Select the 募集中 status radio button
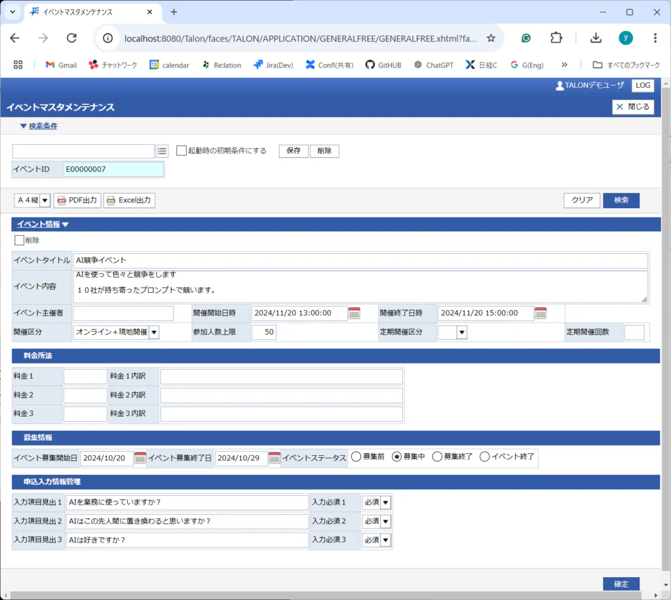This screenshot has width=671, height=600. click(396, 457)
